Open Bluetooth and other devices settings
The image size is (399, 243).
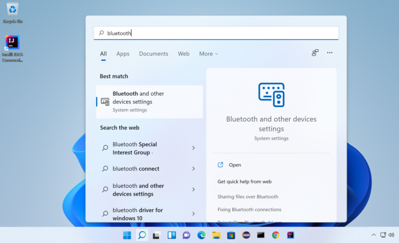pos(150,101)
